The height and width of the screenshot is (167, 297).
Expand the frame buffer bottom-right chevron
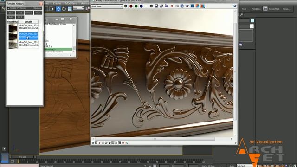tap(235, 143)
